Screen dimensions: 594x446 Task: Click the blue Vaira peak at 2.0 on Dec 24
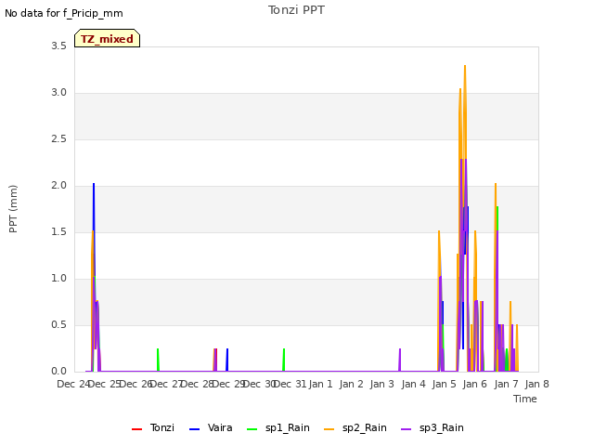click(94, 184)
